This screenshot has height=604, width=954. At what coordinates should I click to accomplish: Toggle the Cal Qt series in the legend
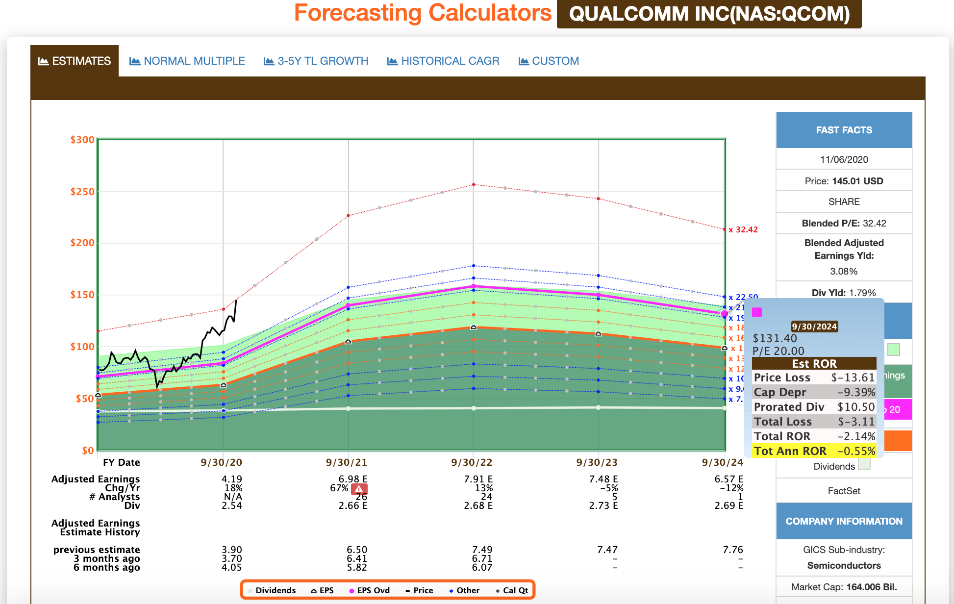pyautogui.click(x=512, y=590)
